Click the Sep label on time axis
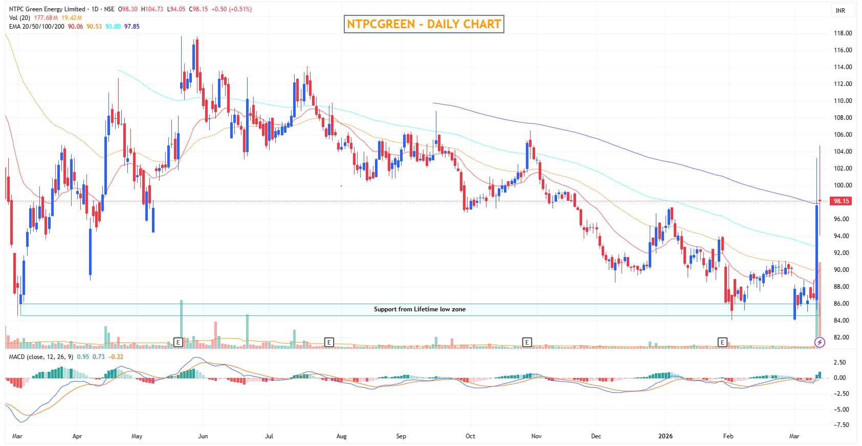Image resolution: width=862 pixels, height=446 pixels. pos(401,436)
